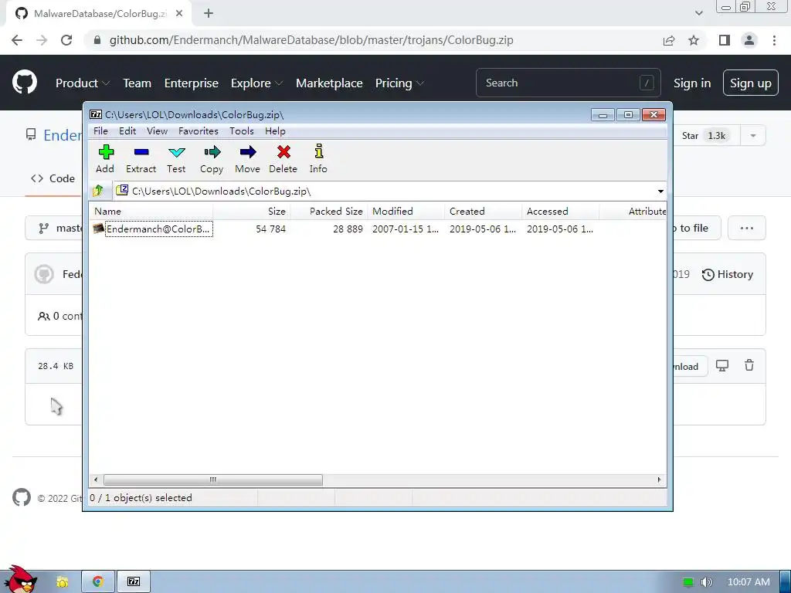Screen dimensions: 791x593
Task: Open the Chrome three-dot menu
Action: [774, 40]
